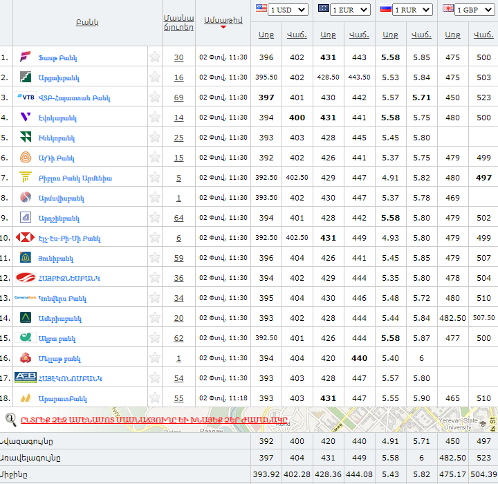
Task: Sort by the Ամսաթիվ date column header
Action: point(223,20)
